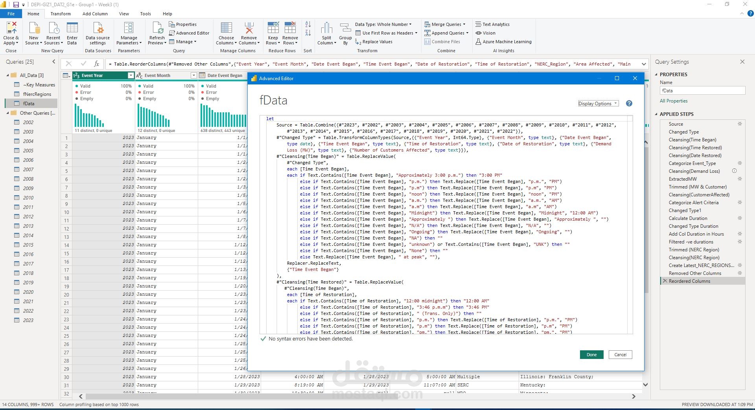Select the Changed Type applied step
The width and height of the screenshot is (755, 410).
(684, 132)
